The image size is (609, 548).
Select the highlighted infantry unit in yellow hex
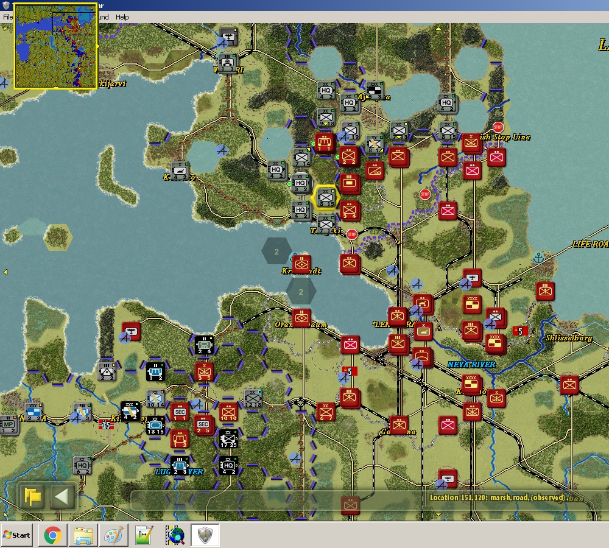(x=326, y=198)
